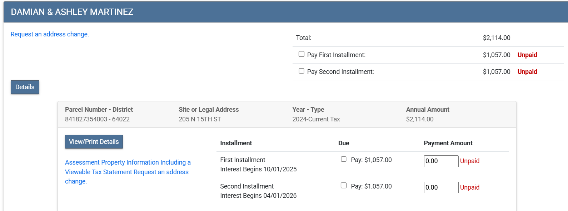Click parcel number 841827354003 - 64022

point(97,119)
